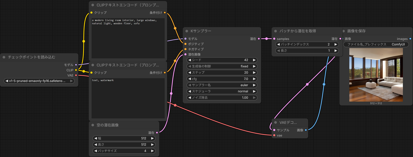The width and height of the screenshot is (413, 157).
Task: Collapse the CLIP node containing 'text, watermark'
Action: tap(93, 65)
